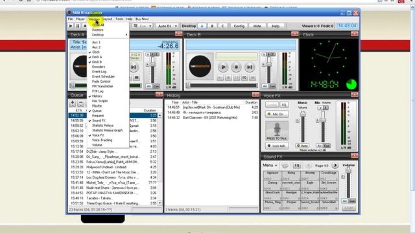Click the Stop button on Deck B
Screen dimensions: 415x233
pos(236,67)
